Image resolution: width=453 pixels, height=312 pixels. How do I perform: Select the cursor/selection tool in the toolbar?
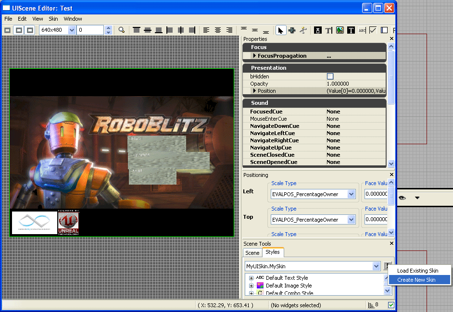pyautogui.click(x=281, y=30)
